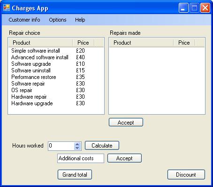Click the £20 price value
213x187 pixels.
pos(80,51)
